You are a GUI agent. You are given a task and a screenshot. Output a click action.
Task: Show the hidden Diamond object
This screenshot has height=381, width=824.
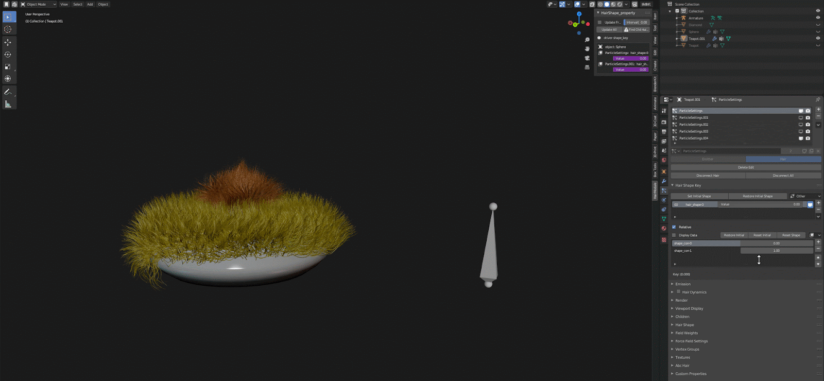[818, 25]
